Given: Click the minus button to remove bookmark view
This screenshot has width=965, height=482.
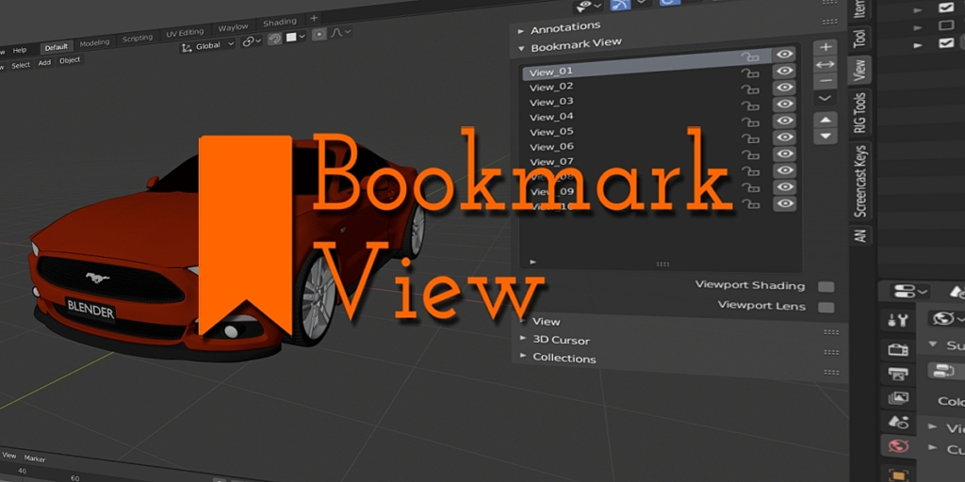Looking at the screenshot, I should [x=826, y=81].
